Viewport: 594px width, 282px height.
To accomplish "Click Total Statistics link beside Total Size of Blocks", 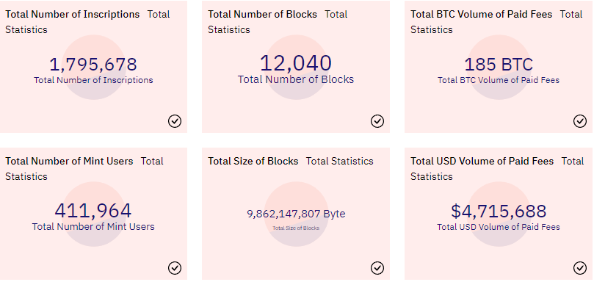I will (x=340, y=161).
